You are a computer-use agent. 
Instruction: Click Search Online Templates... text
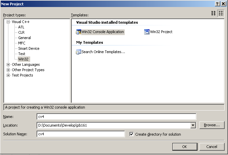tap(103, 52)
